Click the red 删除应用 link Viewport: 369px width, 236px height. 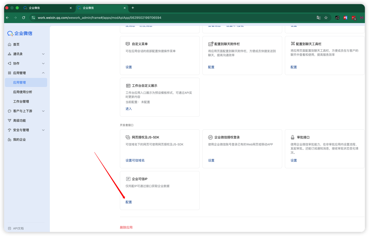(126, 227)
